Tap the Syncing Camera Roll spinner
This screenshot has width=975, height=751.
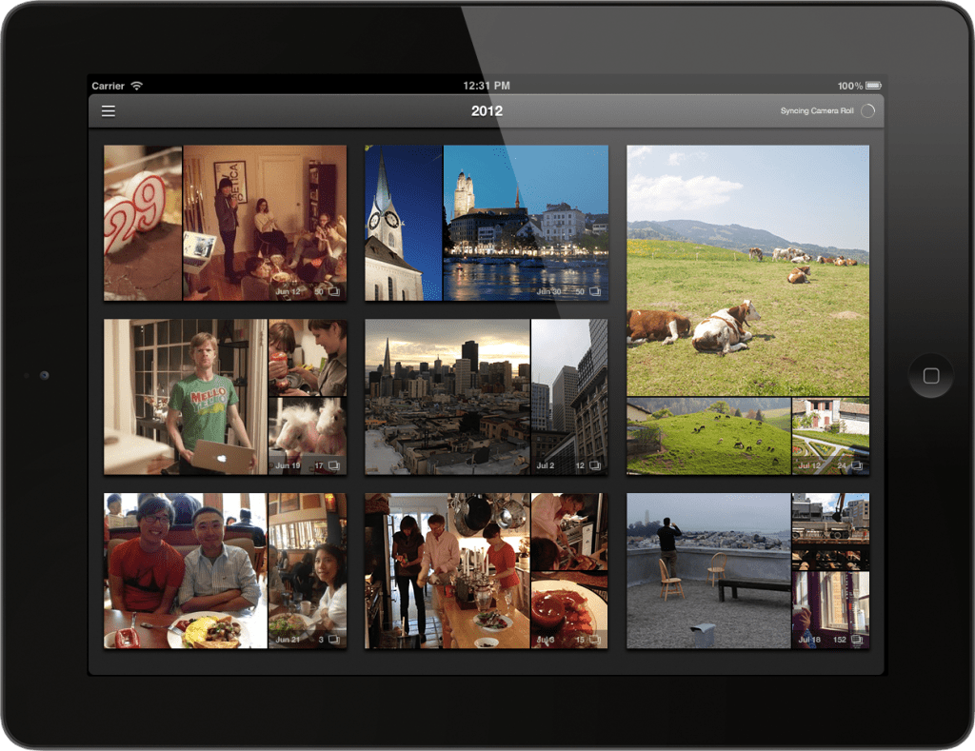pyautogui.click(x=867, y=111)
